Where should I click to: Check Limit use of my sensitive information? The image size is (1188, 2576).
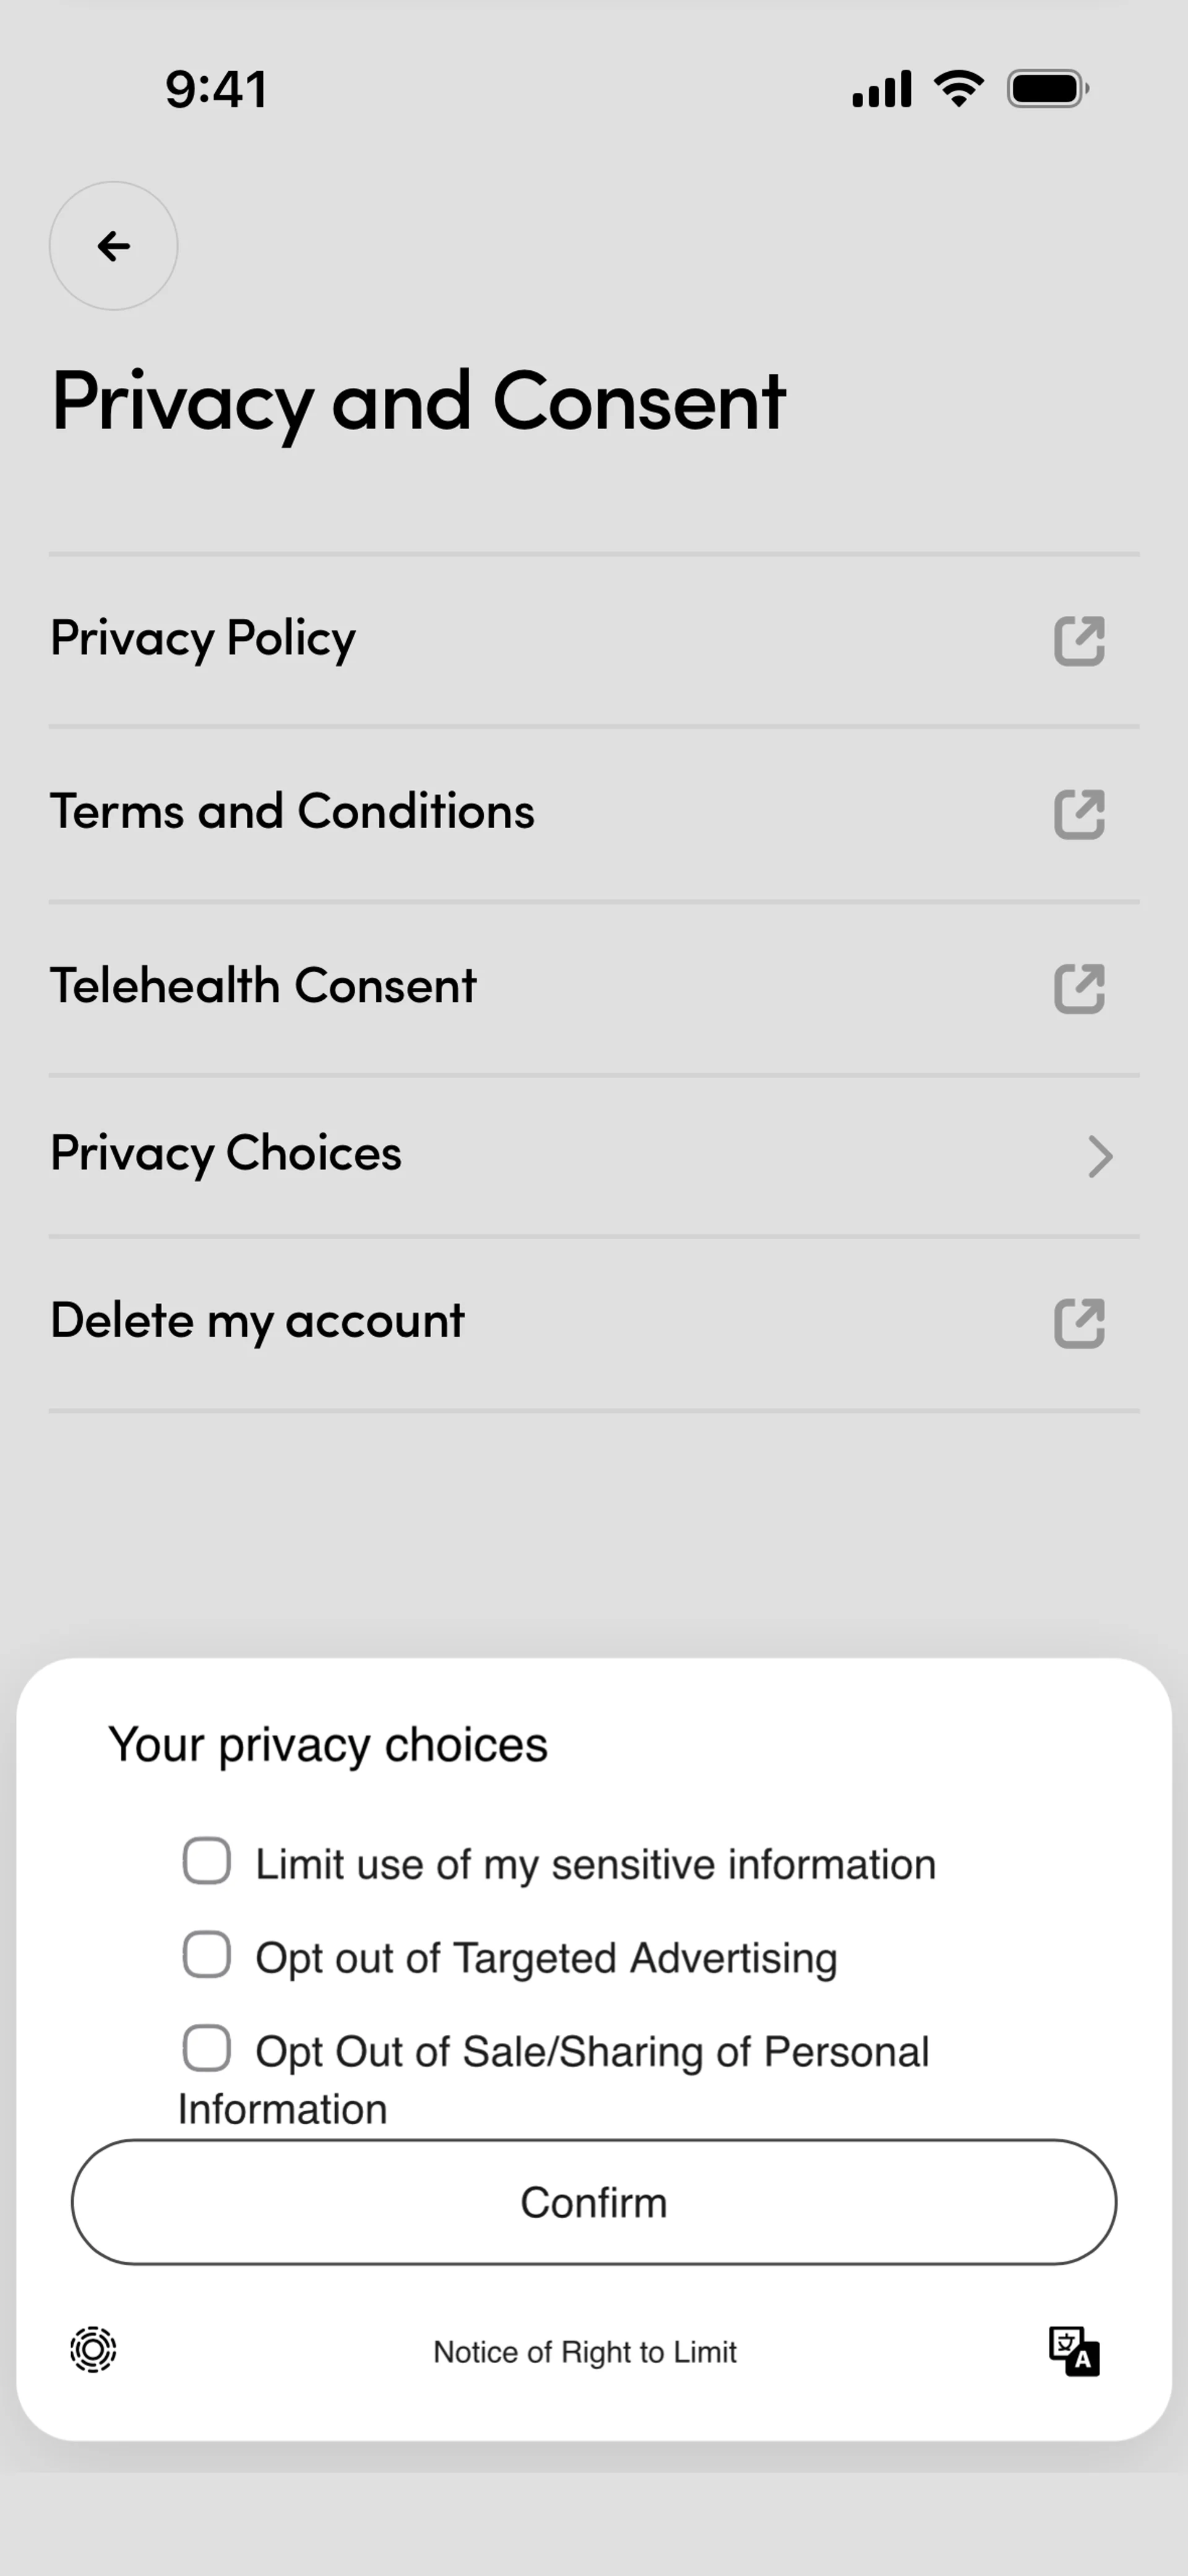tap(207, 1861)
